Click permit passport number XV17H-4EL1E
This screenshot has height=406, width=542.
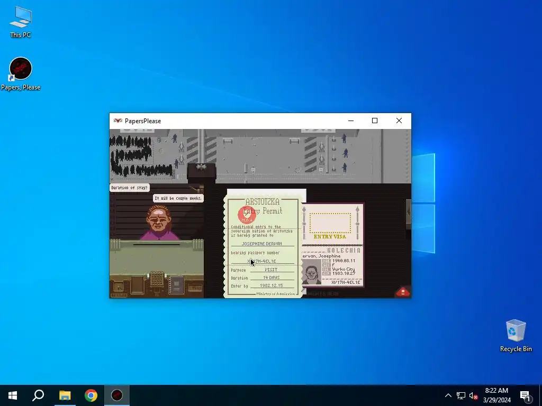(262, 261)
